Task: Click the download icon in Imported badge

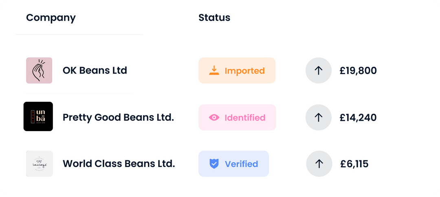Action: (x=214, y=70)
